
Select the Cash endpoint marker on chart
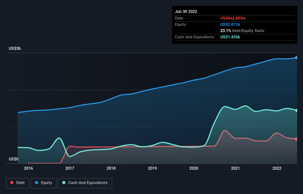pos(297,110)
